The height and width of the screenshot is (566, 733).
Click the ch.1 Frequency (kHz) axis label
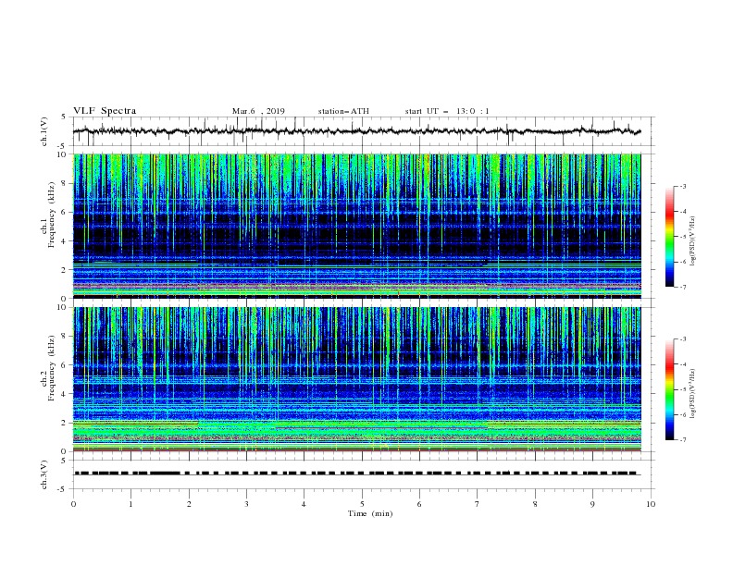(48, 215)
